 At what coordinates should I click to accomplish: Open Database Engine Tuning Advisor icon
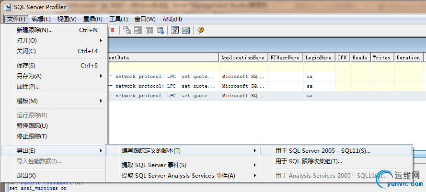pos(175,30)
